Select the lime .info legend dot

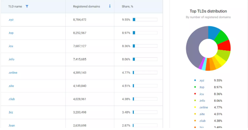point(195,101)
